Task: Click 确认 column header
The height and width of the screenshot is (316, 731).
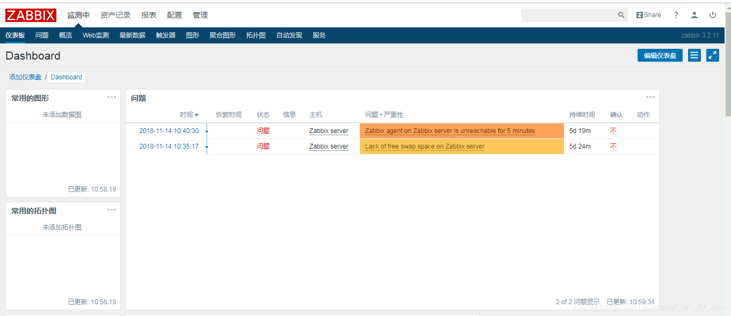Action: pyautogui.click(x=617, y=115)
